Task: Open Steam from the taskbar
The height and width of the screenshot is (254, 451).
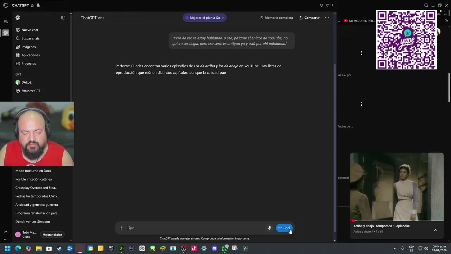Action: [59, 248]
